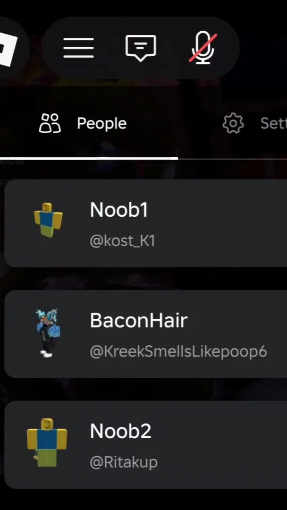287x510 pixels.
Task: Click the @kost_K1 username
Action: [x=122, y=241]
